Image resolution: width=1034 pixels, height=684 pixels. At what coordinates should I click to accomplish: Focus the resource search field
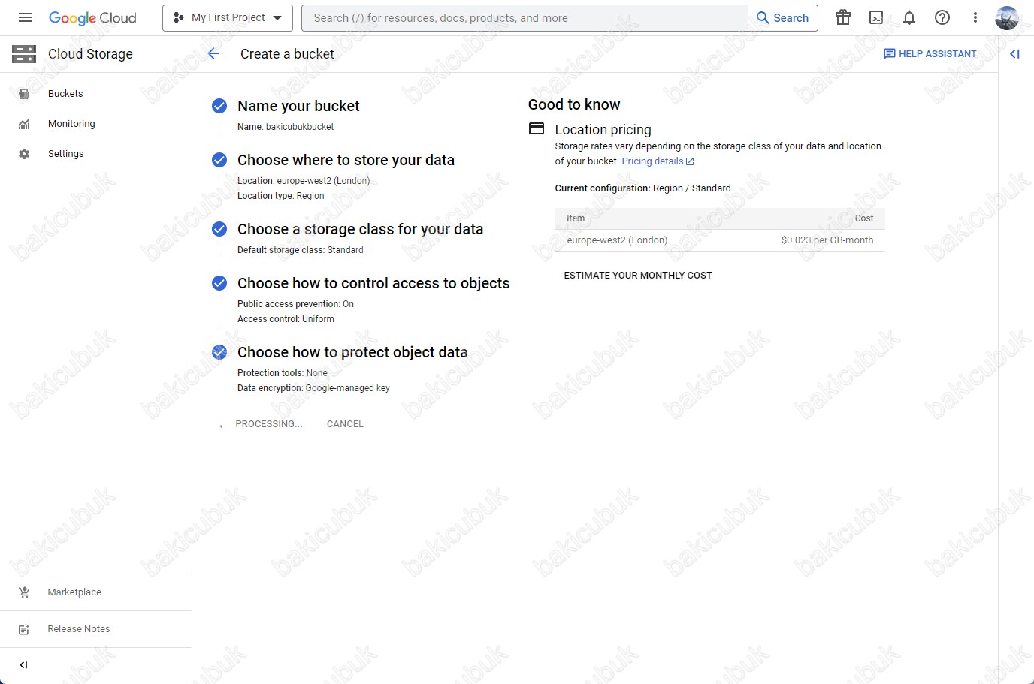(525, 17)
